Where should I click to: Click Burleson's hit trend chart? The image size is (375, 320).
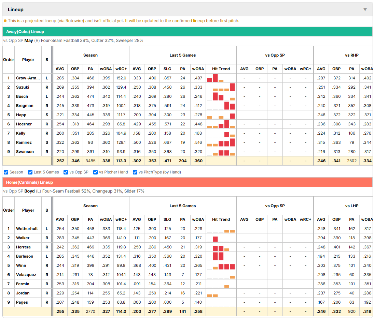click(x=221, y=256)
